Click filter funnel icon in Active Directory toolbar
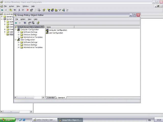The height and width of the screenshot is (122, 163). (60, 10)
